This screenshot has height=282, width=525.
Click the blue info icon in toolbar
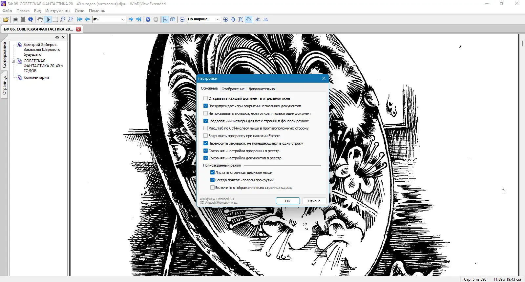(x=31, y=19)
